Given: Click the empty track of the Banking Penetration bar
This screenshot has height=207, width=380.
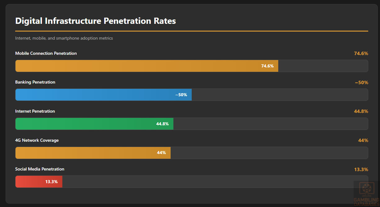Looking at the screenshot, I should (x=279, y=95).
